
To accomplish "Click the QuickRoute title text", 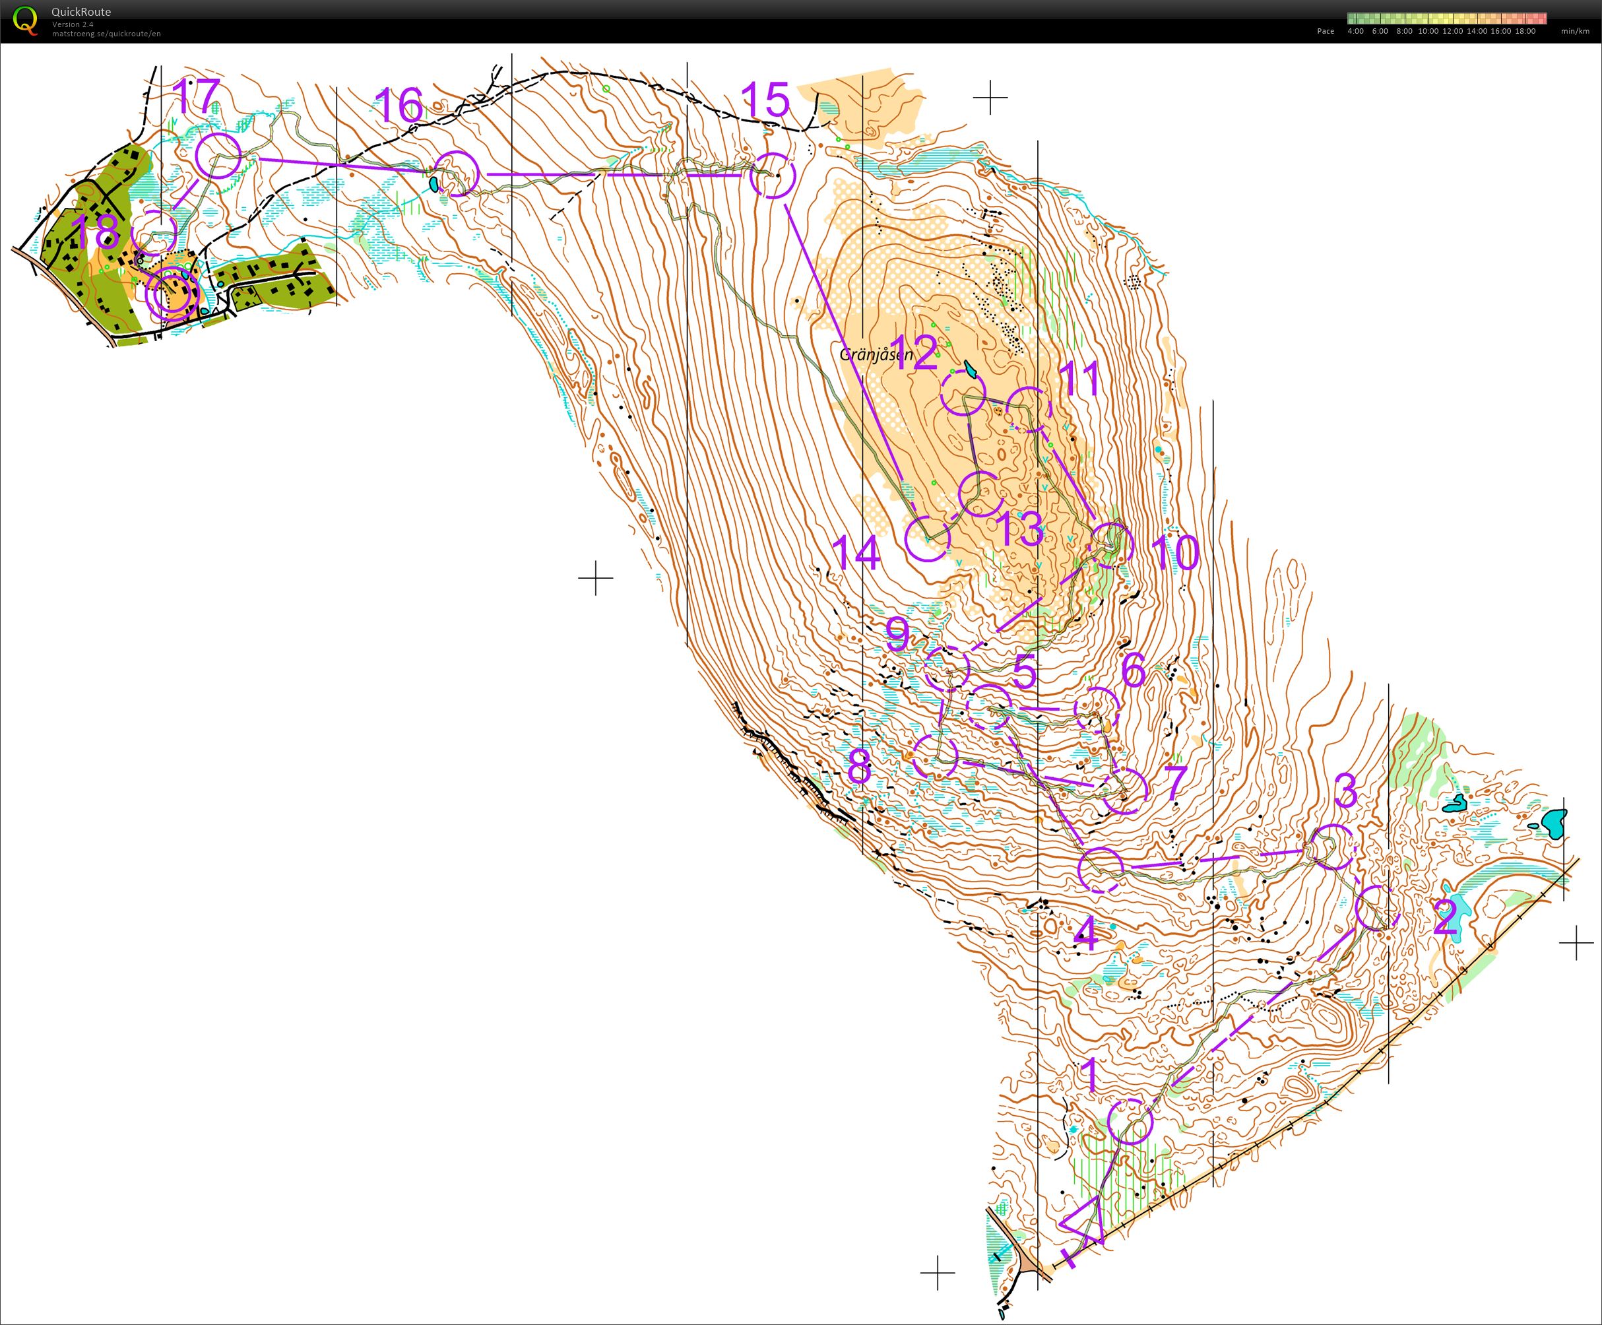I will pos(81,11).
